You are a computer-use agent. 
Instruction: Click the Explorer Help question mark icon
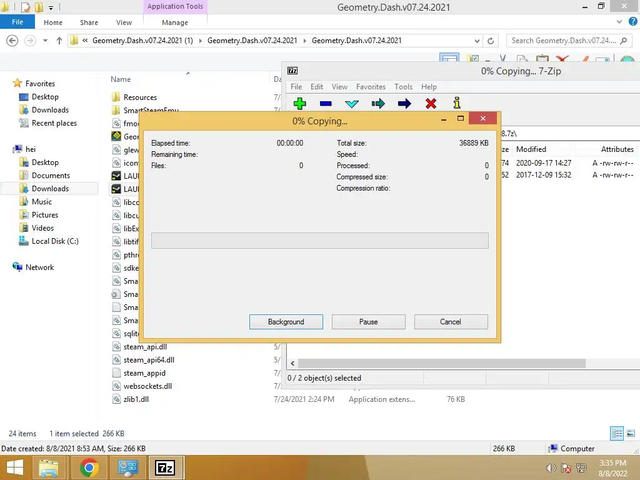[x=633, y=22]
